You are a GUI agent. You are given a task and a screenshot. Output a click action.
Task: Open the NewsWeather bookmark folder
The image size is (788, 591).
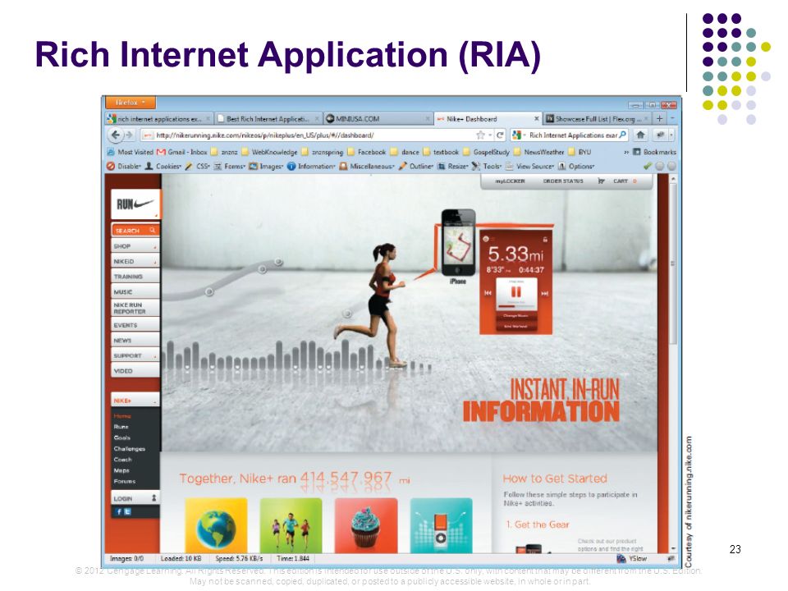[538, 152]
